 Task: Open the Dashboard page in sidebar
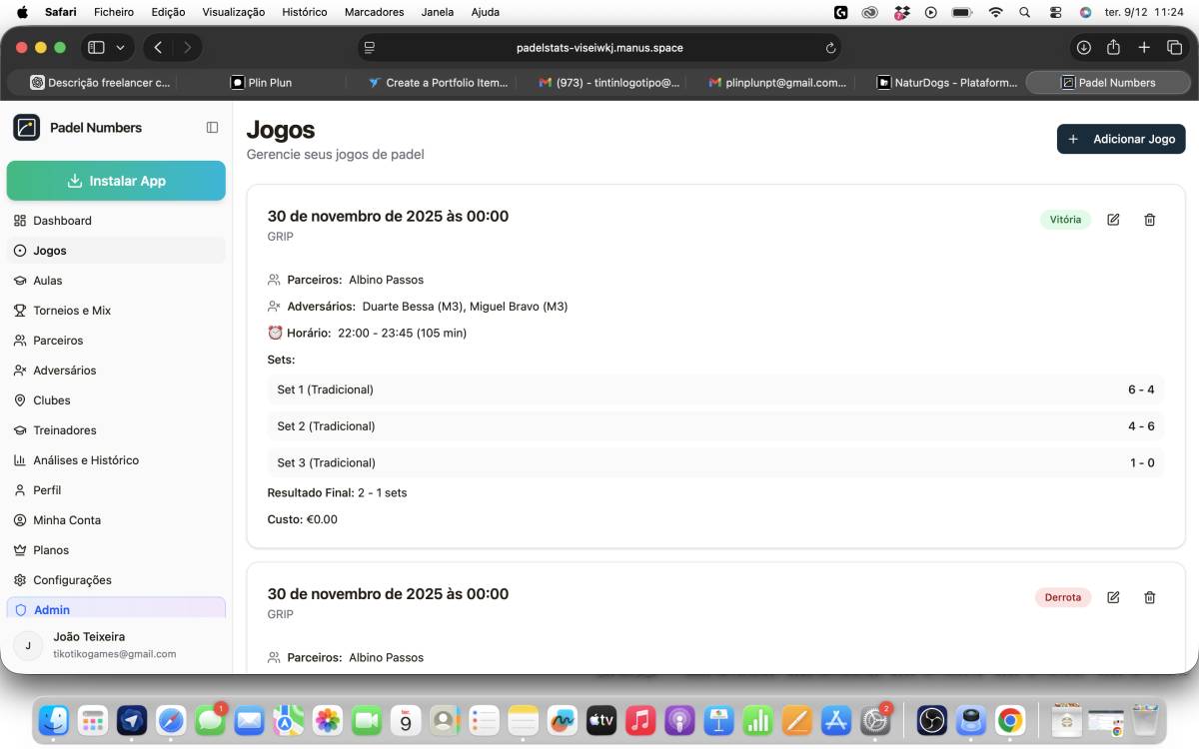[x=116, y=221]
